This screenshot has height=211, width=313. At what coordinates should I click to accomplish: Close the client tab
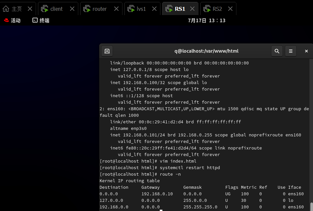click(x=72, y=9)
